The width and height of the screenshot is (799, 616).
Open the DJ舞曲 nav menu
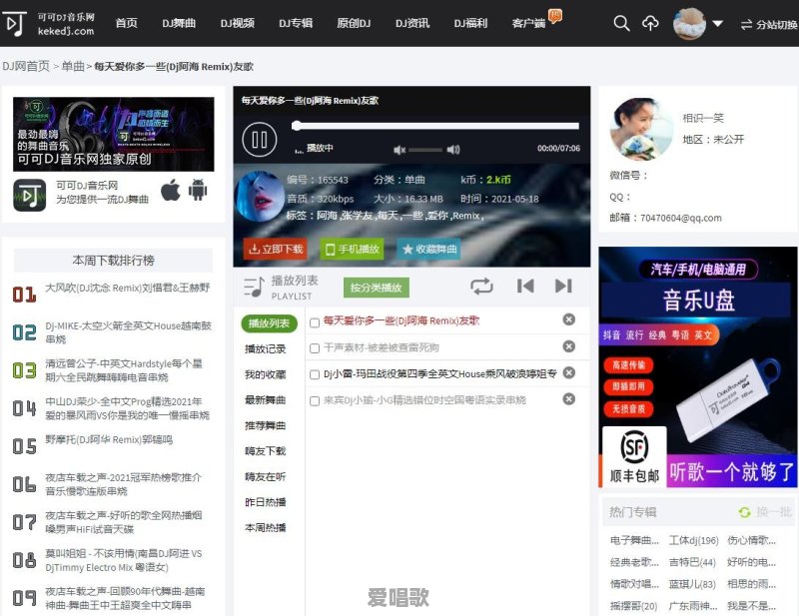(x=179, y=23)
